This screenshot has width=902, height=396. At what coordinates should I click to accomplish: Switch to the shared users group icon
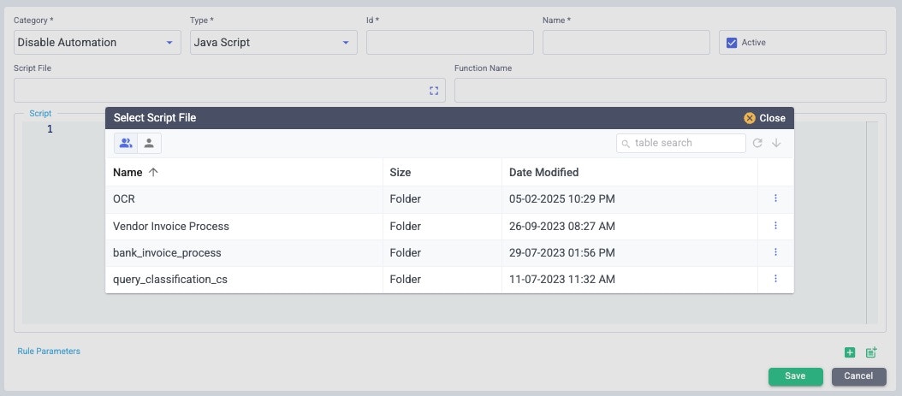click(126, 143)
